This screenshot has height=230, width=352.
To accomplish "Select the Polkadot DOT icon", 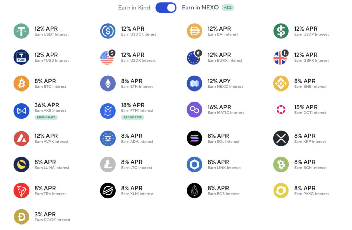I will pos(281,109).
